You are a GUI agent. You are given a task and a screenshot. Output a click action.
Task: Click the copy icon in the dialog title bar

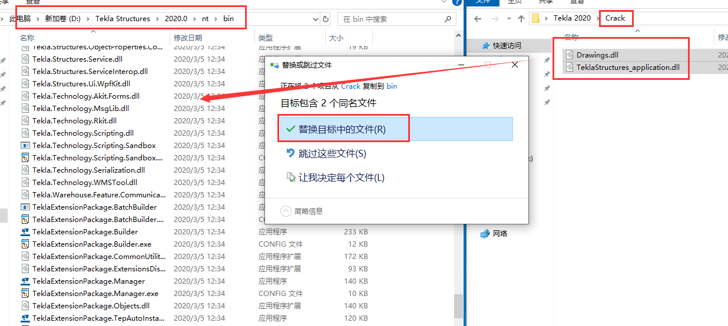tap(274, 65)
